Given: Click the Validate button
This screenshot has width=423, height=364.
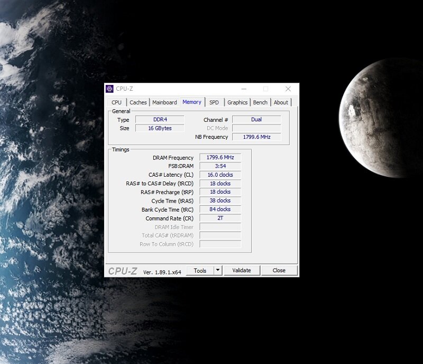Looking at the screenshot, I should coord(242,270).
